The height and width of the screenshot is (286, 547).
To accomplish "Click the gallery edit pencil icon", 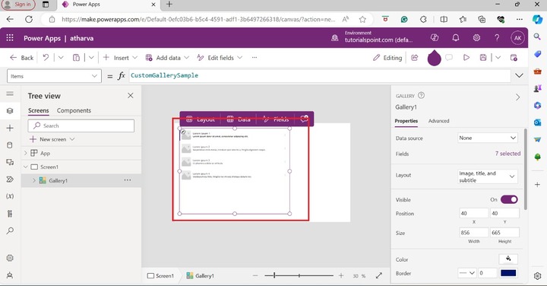I will coord(183,132).
